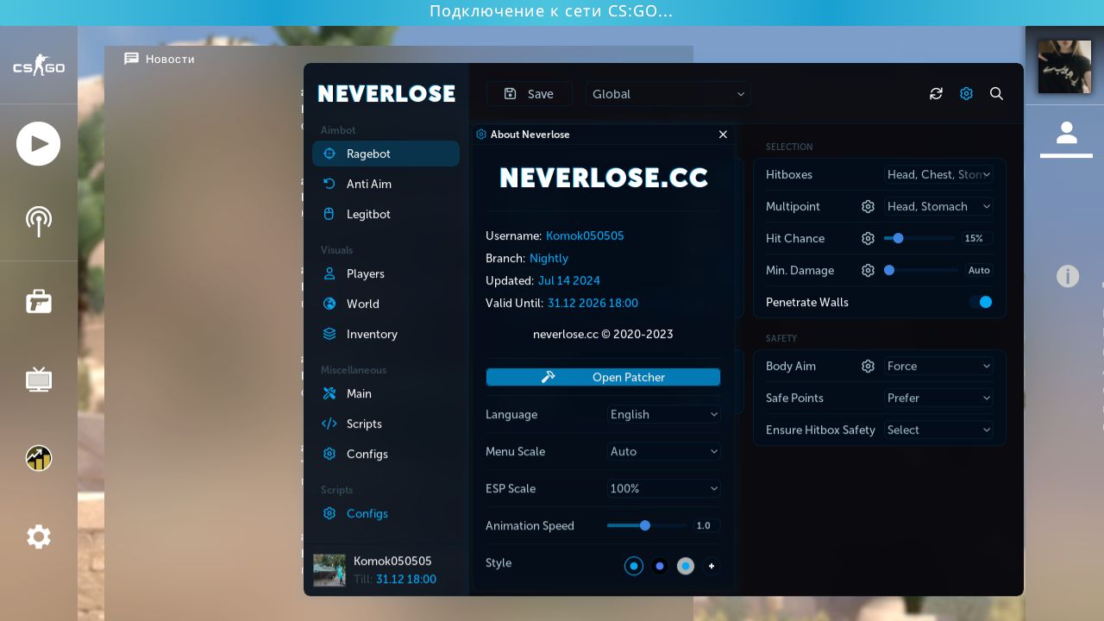1104x621 pixels.
Task: Click the CS:GO logo icon
Action: pos(38,66)
